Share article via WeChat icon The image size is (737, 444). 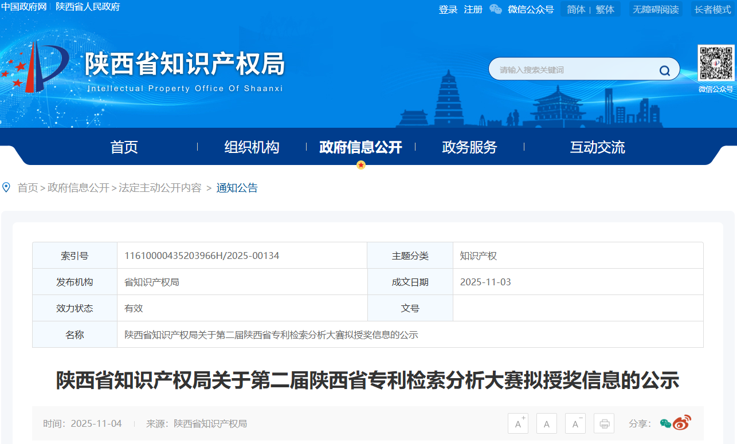665,423
